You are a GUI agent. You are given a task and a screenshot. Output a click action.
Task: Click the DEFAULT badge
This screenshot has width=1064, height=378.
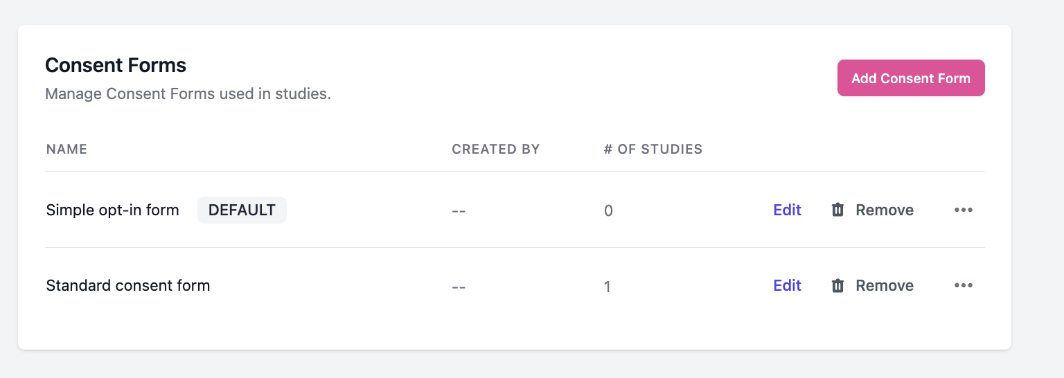242,210
